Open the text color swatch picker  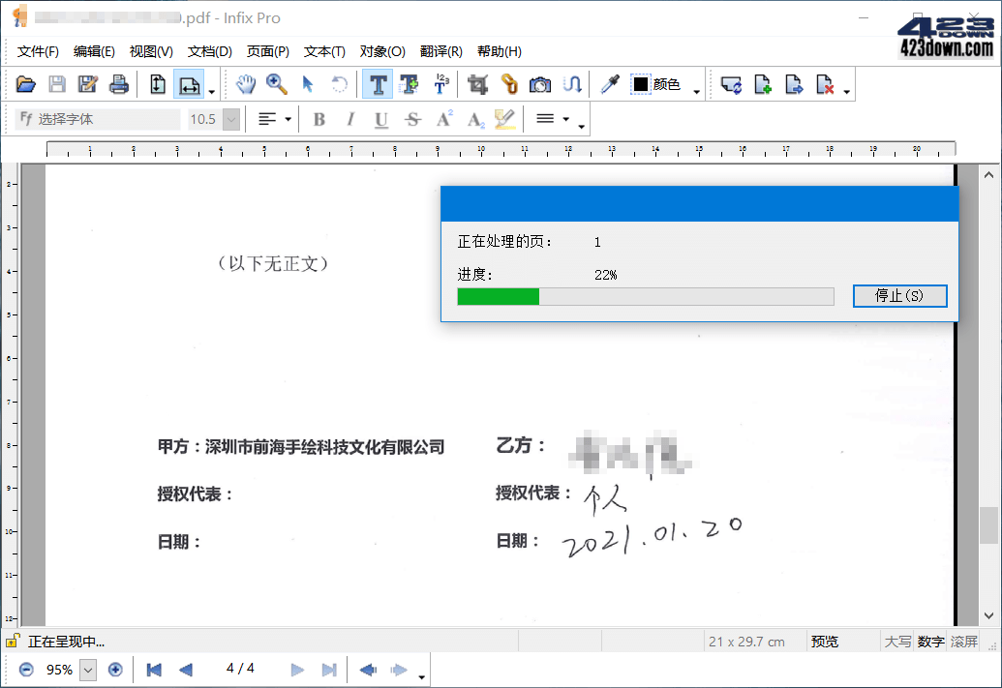click(x=642, y=85)
